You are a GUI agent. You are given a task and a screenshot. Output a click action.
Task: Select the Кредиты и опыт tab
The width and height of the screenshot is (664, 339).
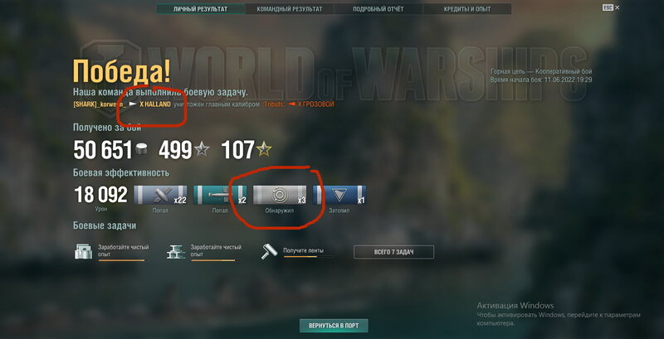pos(466,9)
